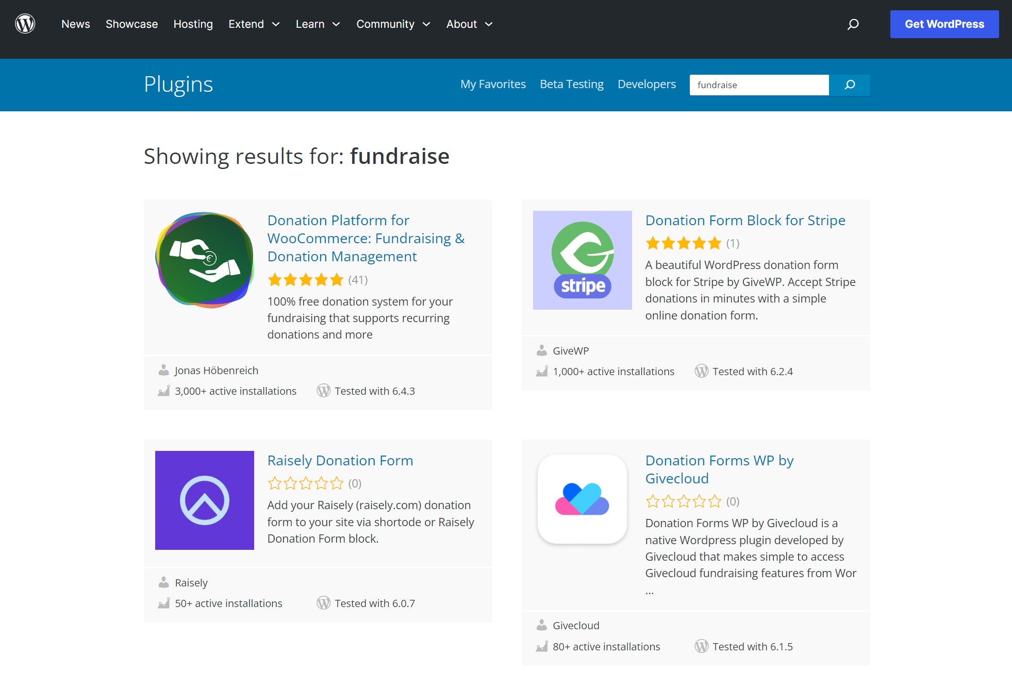Click the five-star rating with 41 reviews

coord(306,280)
